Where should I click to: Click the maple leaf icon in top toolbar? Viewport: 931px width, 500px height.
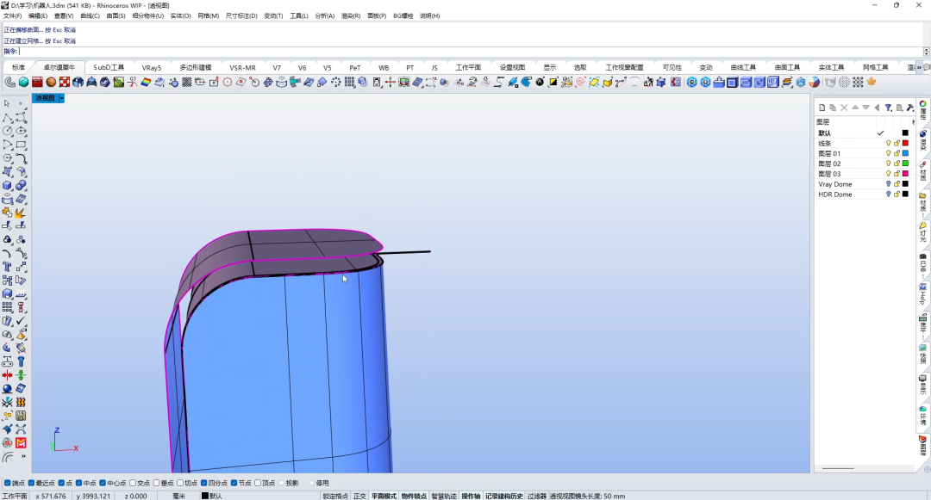[x=872, y=83]
